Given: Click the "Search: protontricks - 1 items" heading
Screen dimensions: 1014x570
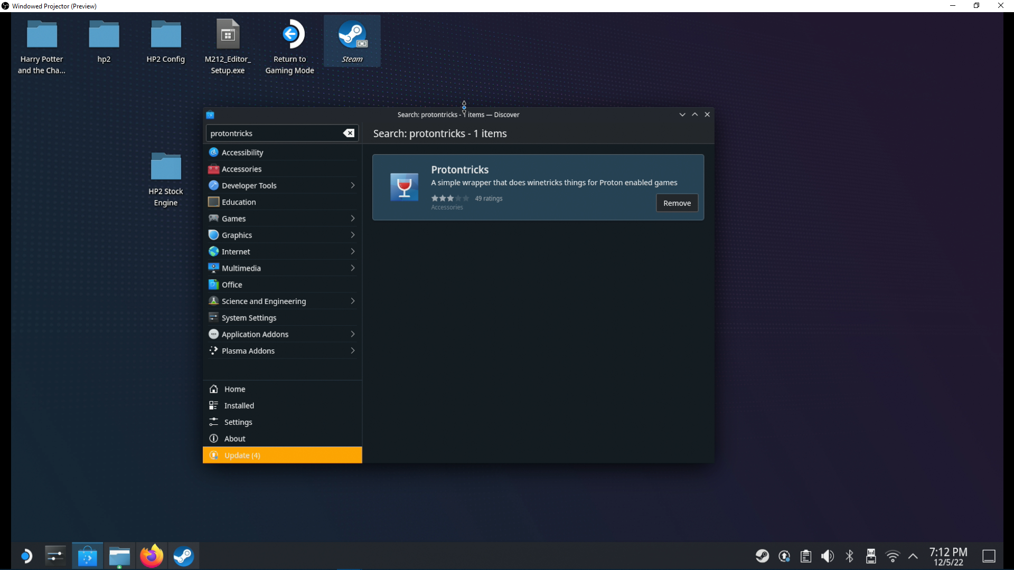Looking at the screenshot, I should click(440, 134).
